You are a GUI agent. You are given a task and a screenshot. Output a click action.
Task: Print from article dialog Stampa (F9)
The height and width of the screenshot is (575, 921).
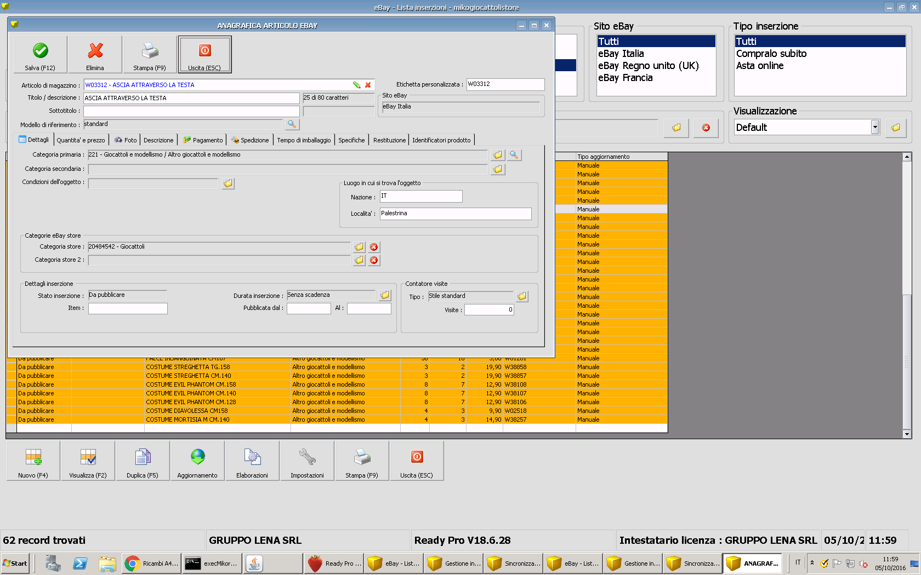pos(150,54)
